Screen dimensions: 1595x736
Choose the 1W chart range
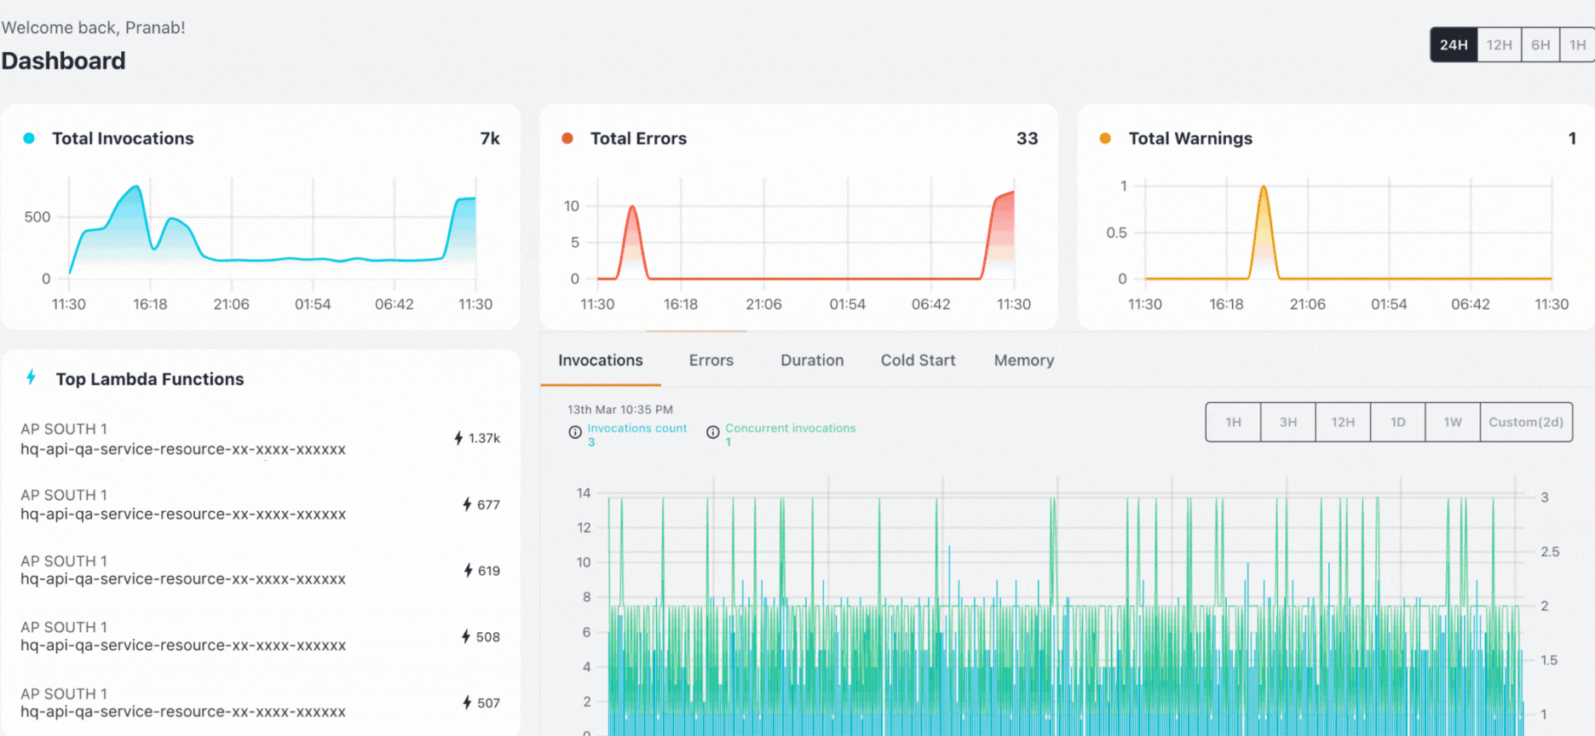(x=1453, y=423)
